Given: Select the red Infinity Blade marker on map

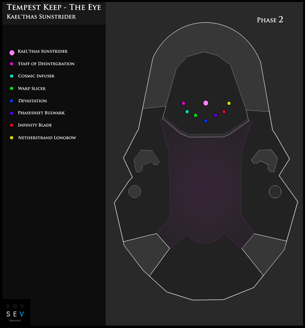Looking at the screenshot, I should click(224, 112).
